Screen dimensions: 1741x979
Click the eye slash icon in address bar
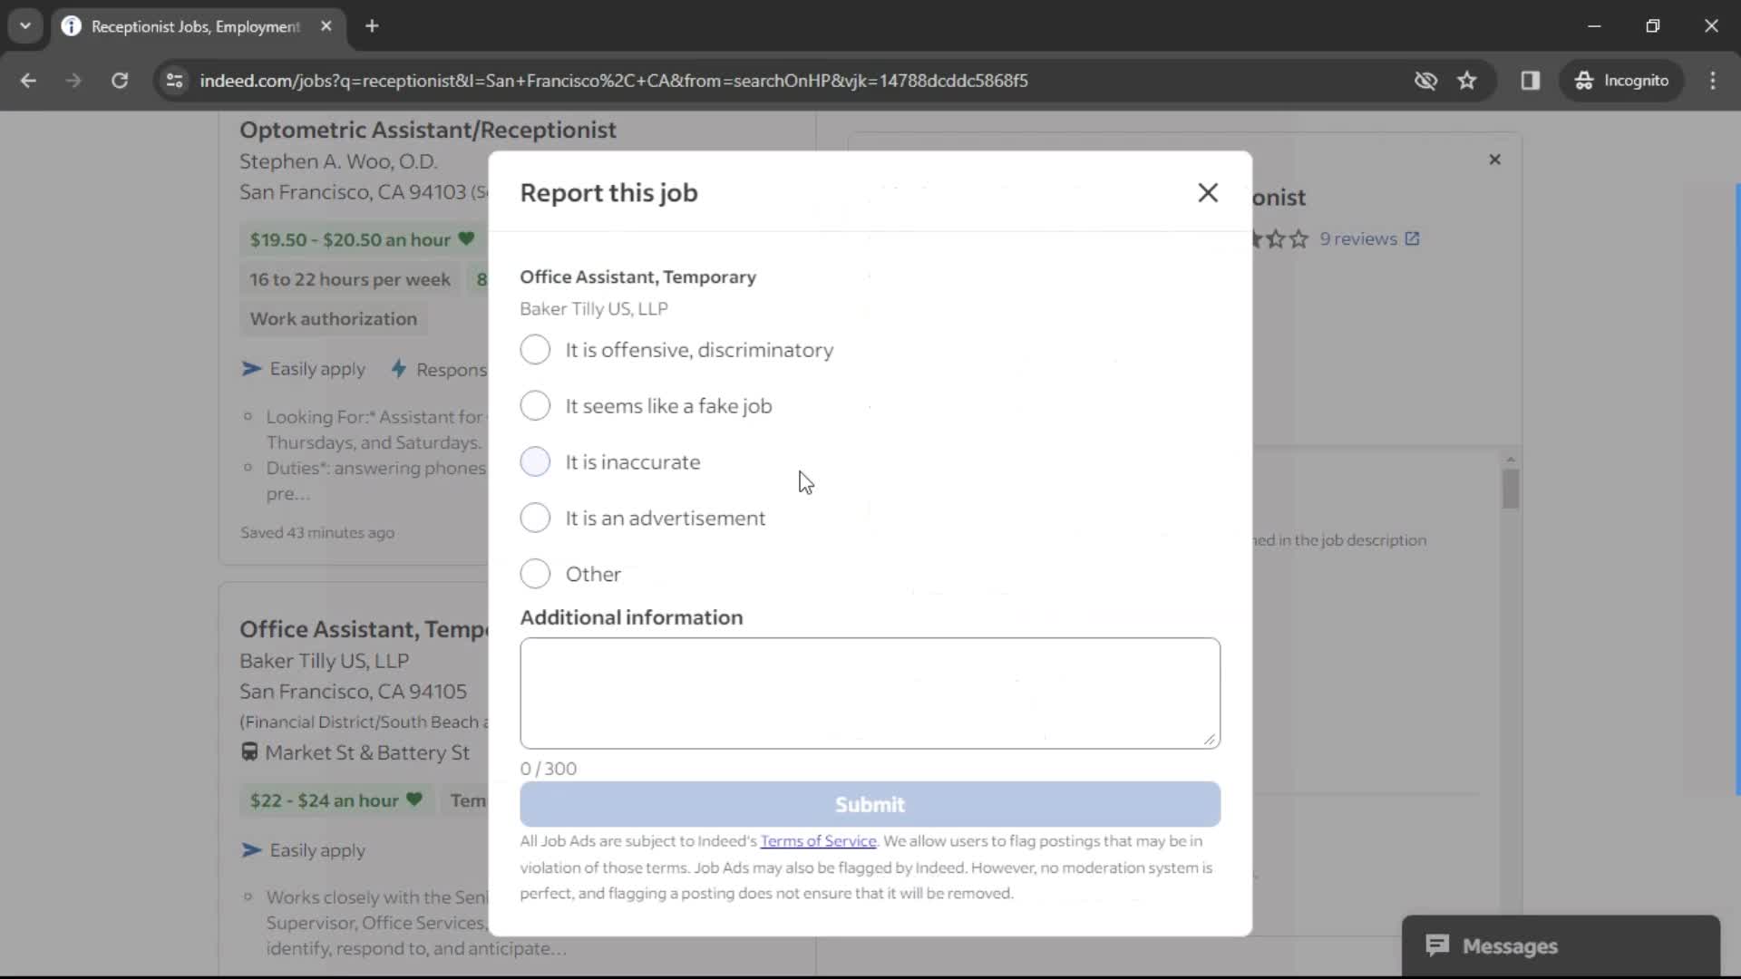coord(1425,80)
